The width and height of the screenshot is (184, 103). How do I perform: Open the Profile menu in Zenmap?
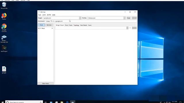click(49, 15)
